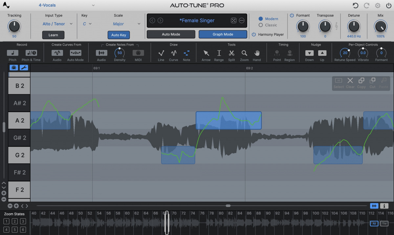Select the Curve drawing tool
This screenshot has width=394, height=235.
click(x=173, y=54)
